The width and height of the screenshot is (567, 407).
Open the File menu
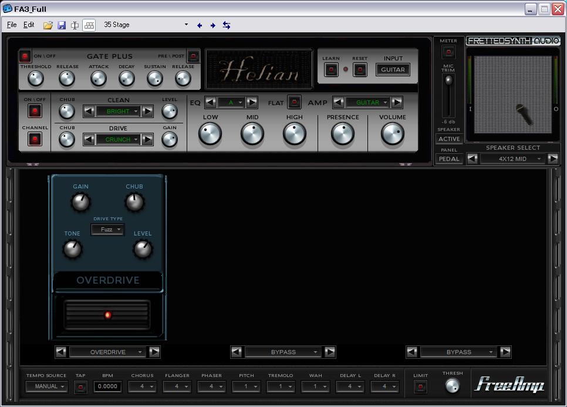[x=12, y=25]
